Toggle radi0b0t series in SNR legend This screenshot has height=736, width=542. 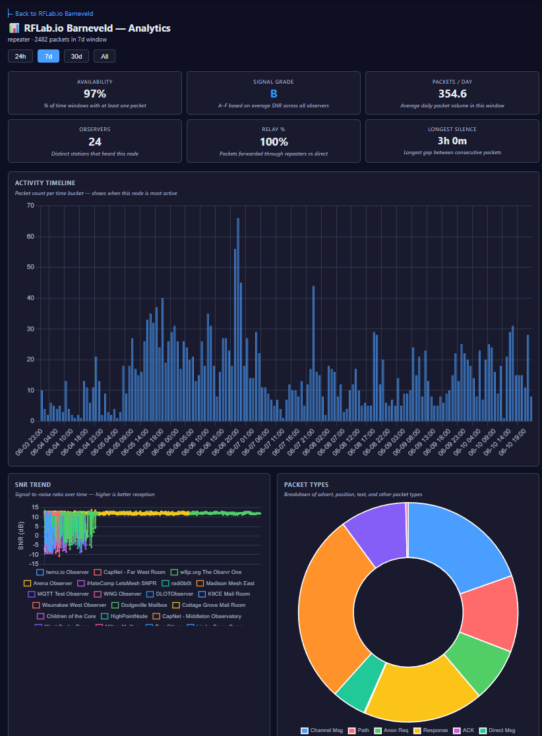click(177, 583)
